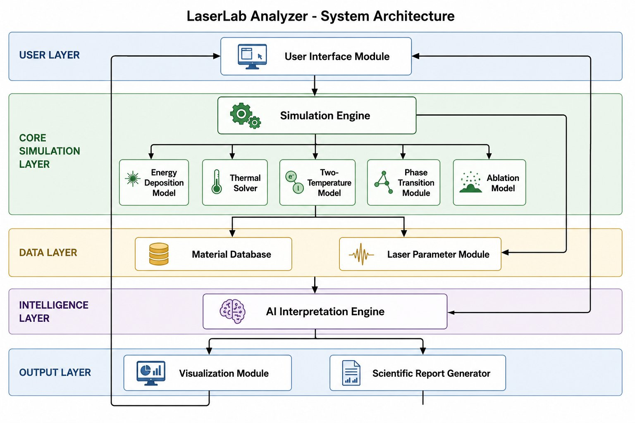Click the particle plume icon in Ablation Model
The height and width of the screenshot is (423, 635).
click(470, 182)
